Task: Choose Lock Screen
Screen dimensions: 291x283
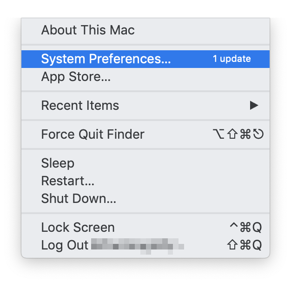Action: (78, 228)
